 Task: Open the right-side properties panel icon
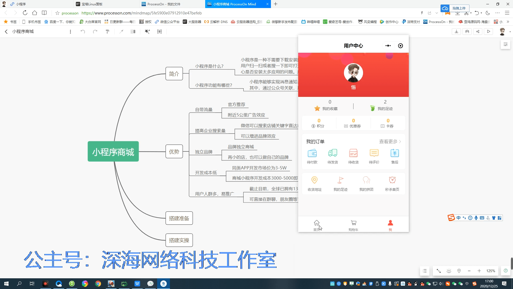(506, 44)
